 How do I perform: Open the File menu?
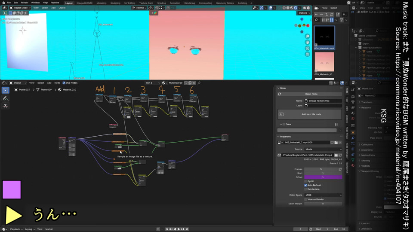[x=9, y=3]
